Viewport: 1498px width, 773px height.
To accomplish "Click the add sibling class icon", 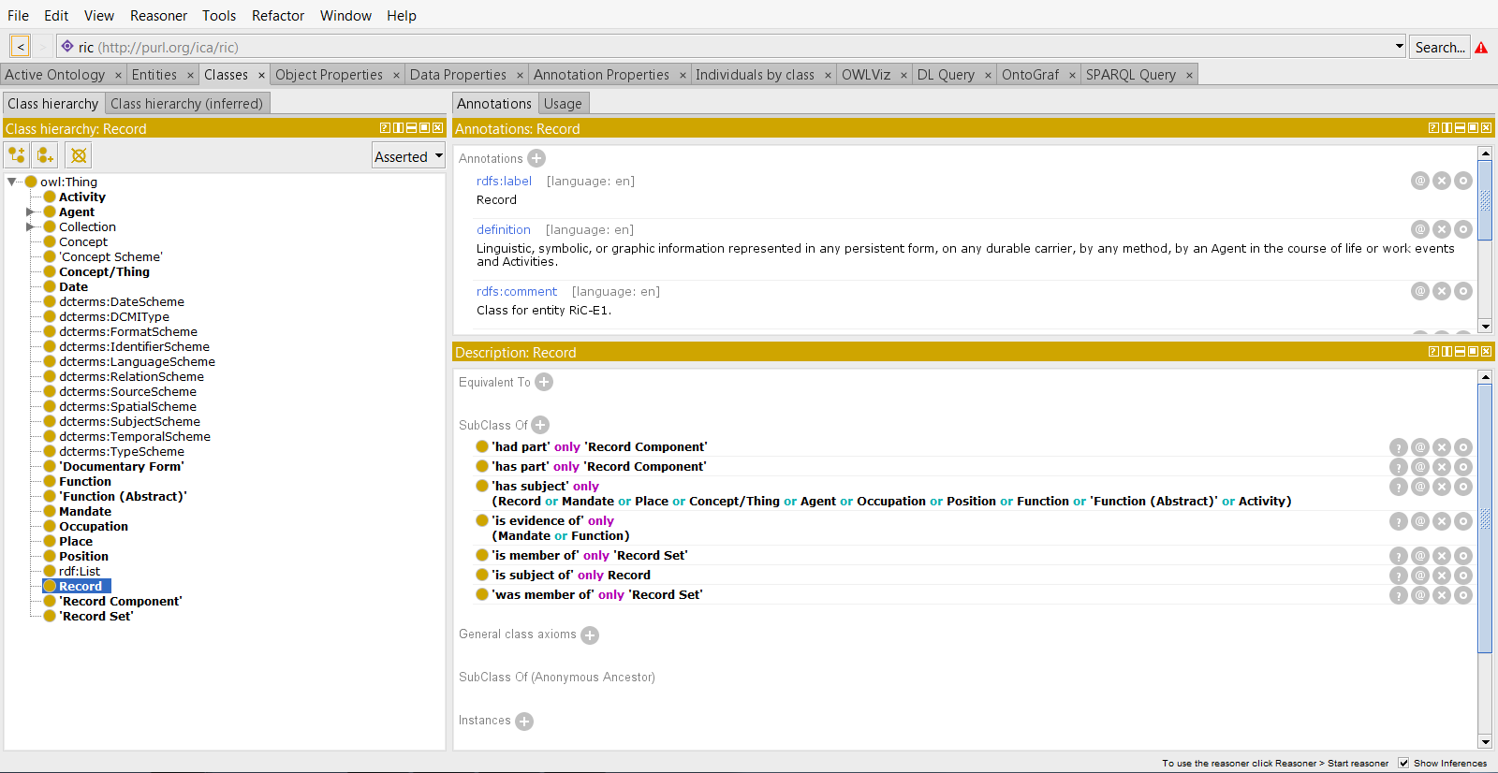I will coord(45,155).
